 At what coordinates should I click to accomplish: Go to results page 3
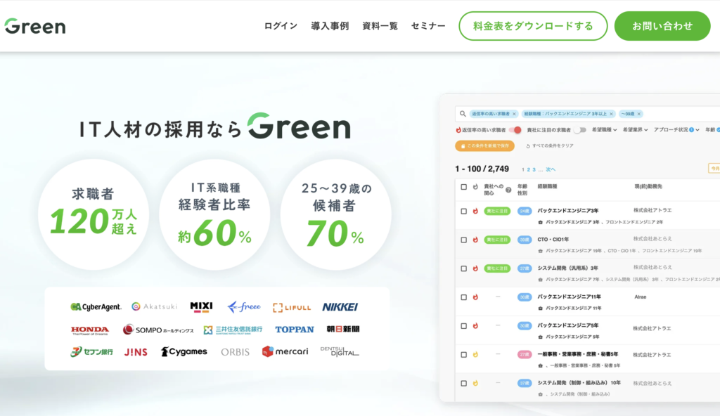click(x=534, y=170)
